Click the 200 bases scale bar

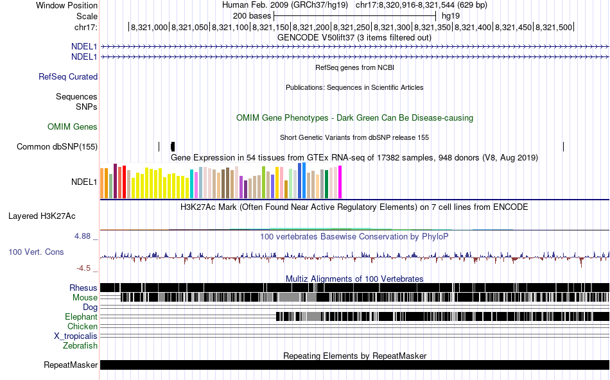tap(355, 16)
